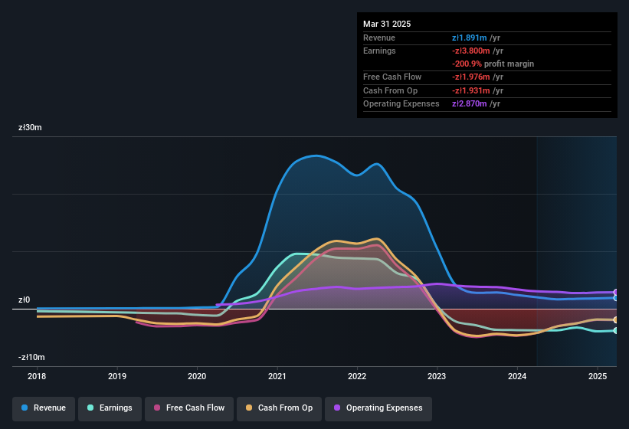This screenshot has width=629, height=429.
Task: Click the zł2.870m operating expenses value
Action: 470,104
